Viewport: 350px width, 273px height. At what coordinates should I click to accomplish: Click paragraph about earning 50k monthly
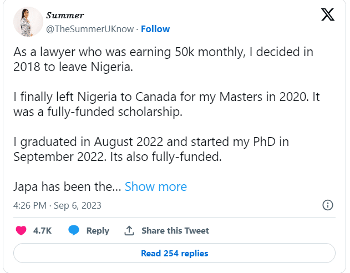pos(163,59)
